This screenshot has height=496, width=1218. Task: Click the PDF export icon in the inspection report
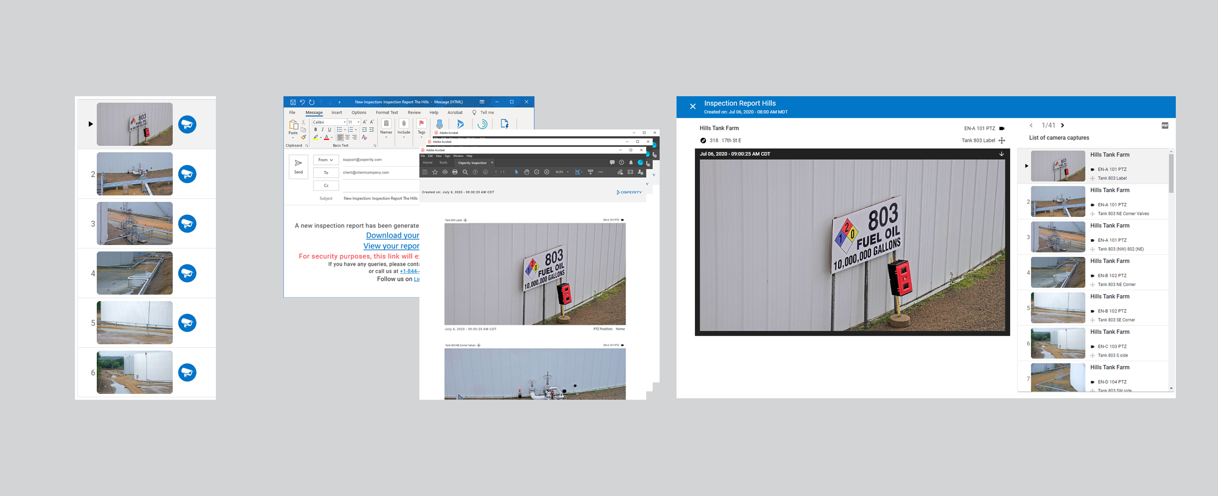[x=1165, y=125]
